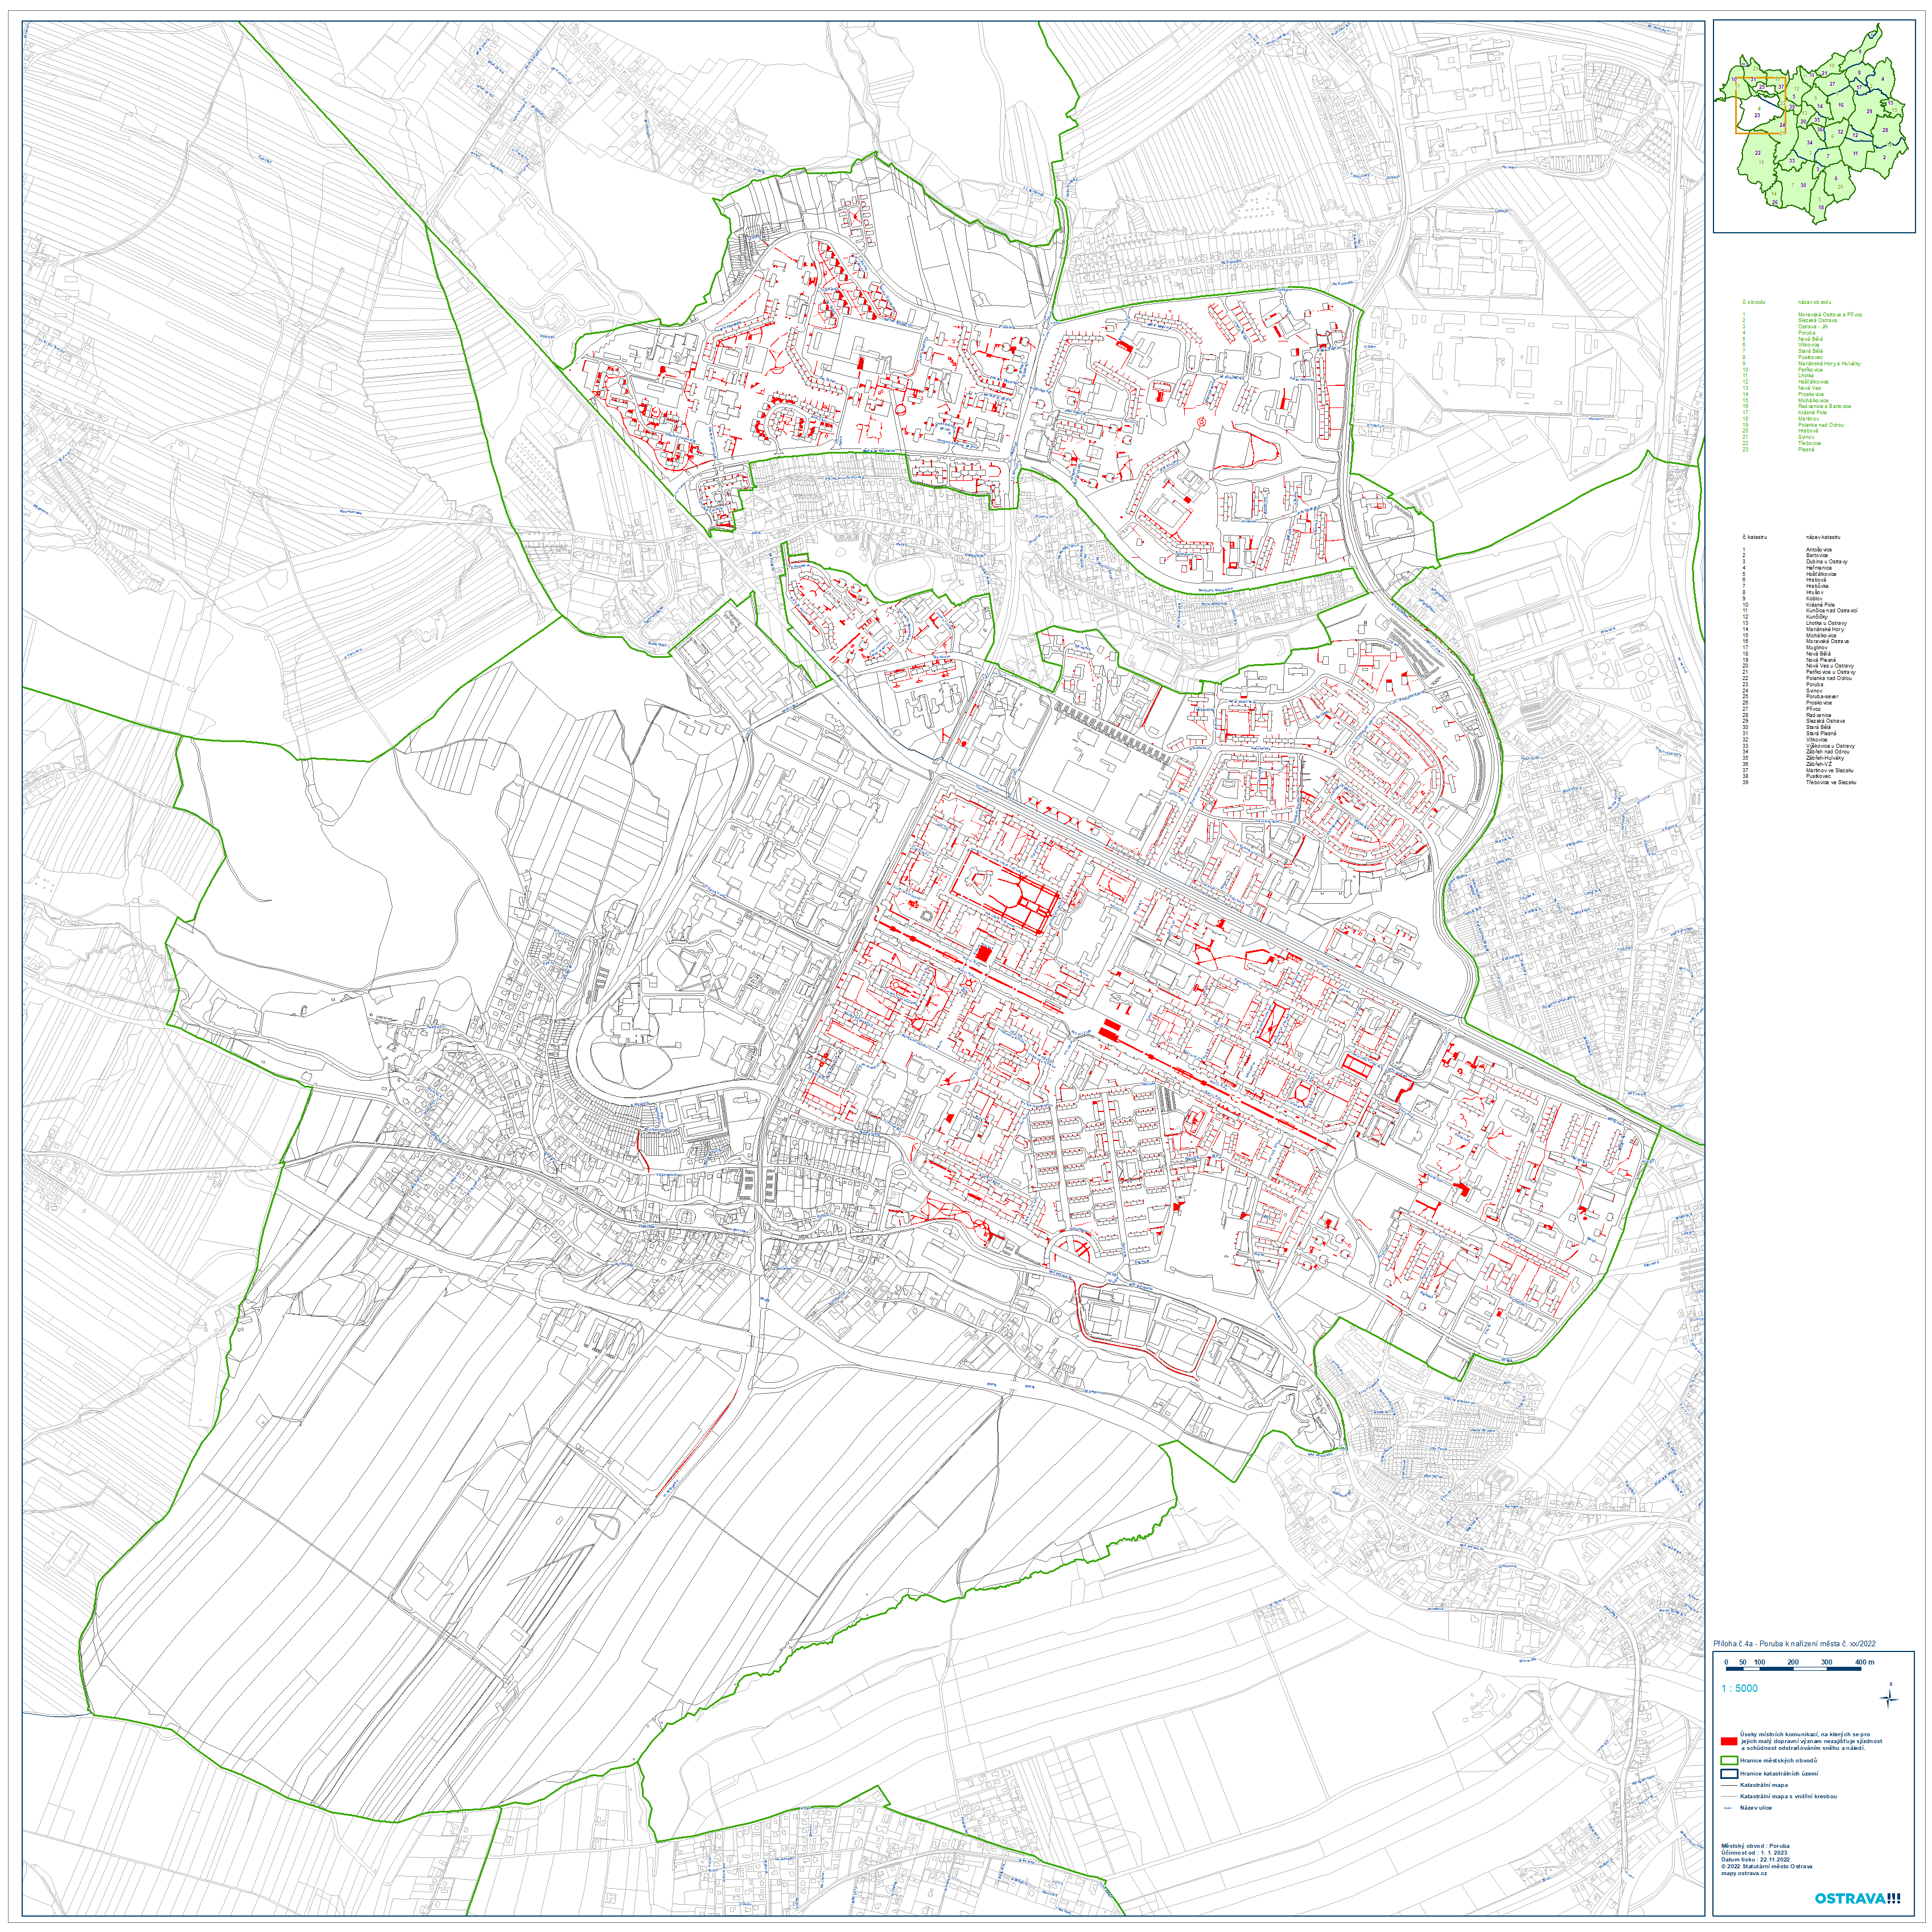
Task: Click the OSTRAVA!!! logo
Action: (1858, 1898)
